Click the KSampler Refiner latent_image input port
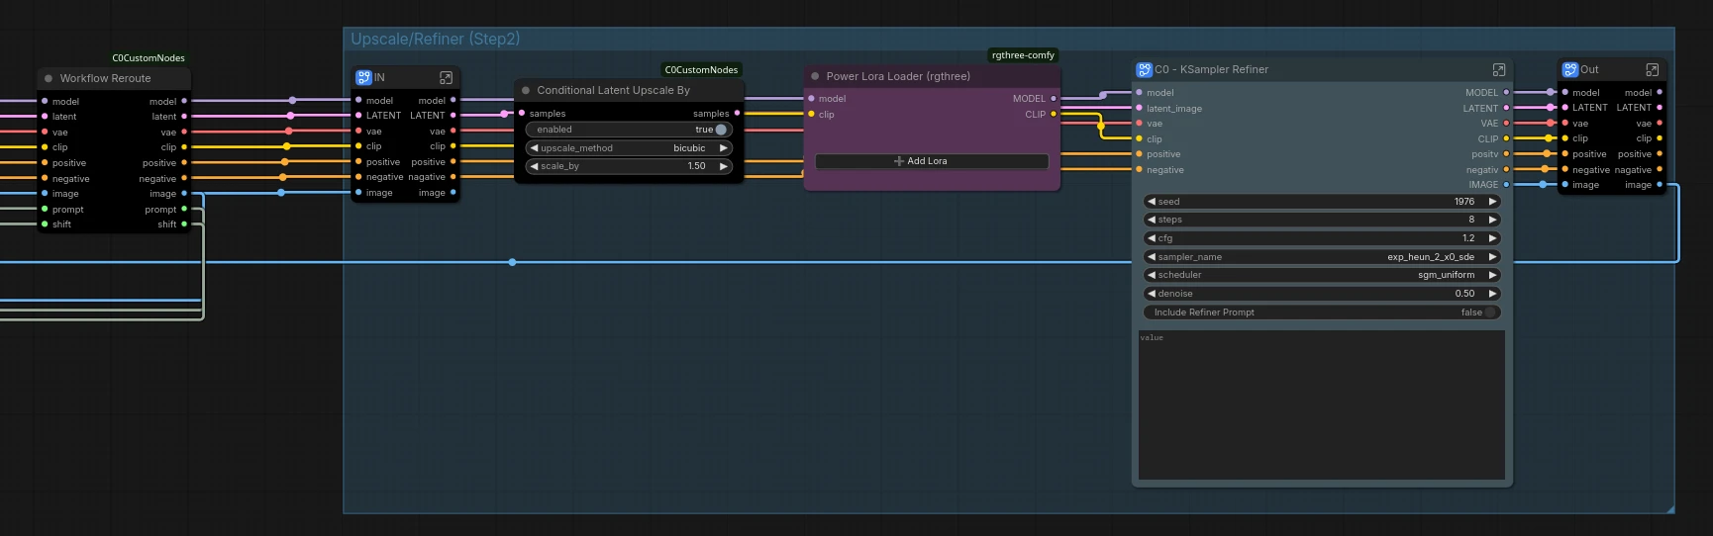 tap(1139, 108)
